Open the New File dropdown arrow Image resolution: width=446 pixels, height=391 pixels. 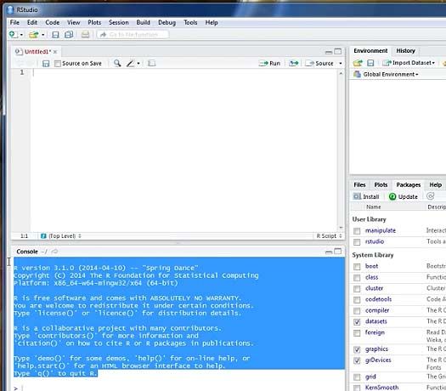point(21,35)
